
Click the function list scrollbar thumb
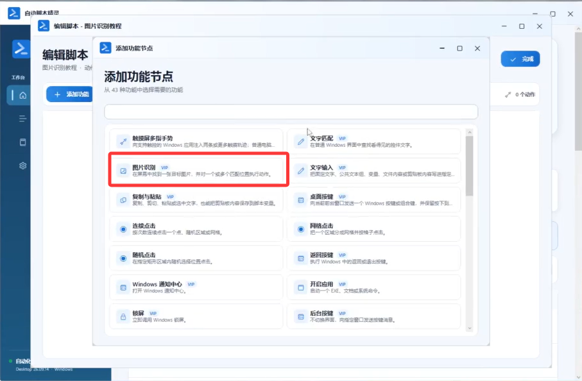pos(470,166)
